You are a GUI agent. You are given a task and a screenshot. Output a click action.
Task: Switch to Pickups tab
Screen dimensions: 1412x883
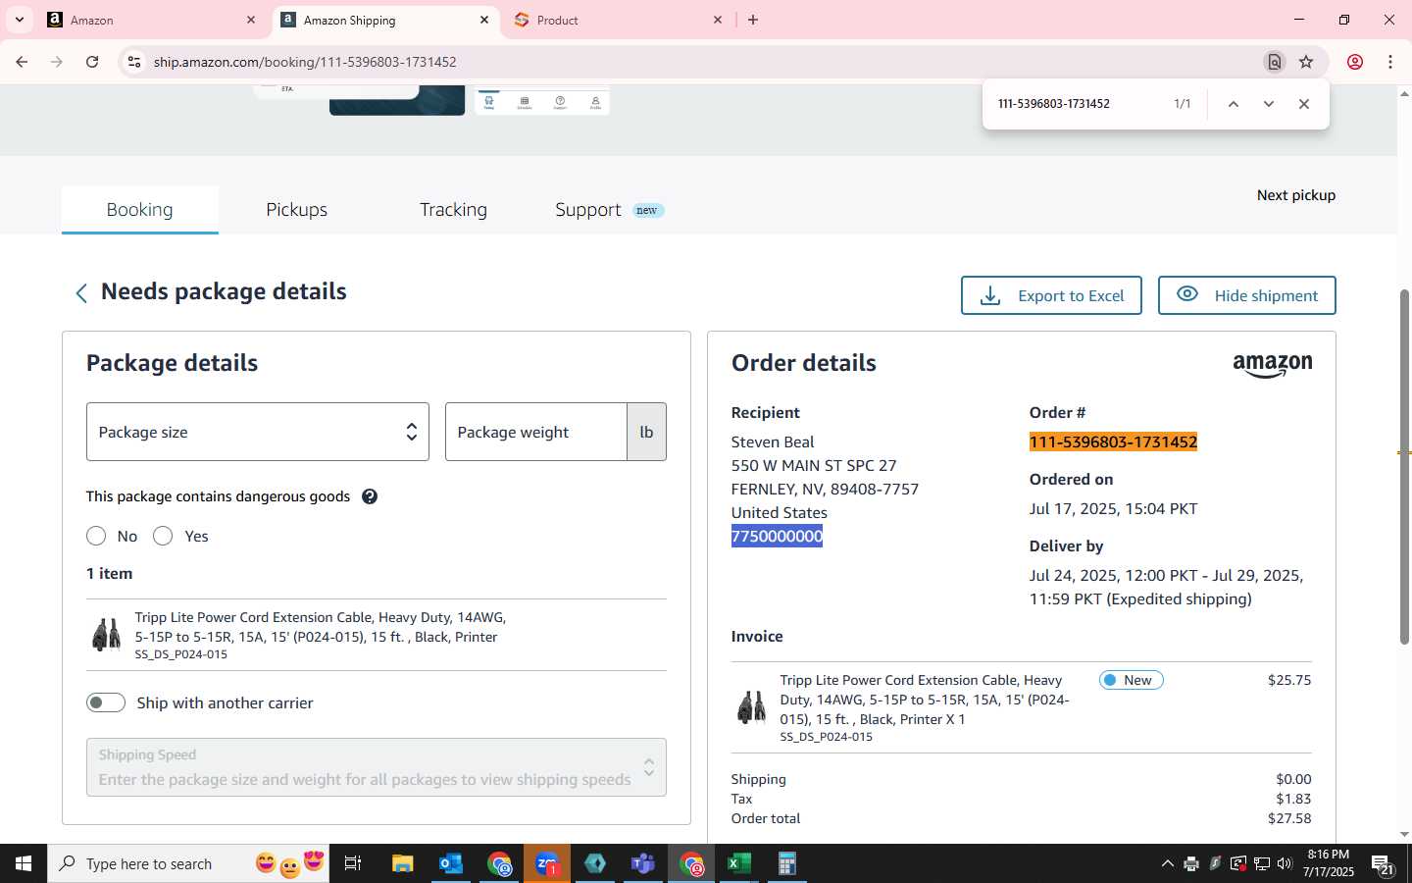tap(297, 210)
